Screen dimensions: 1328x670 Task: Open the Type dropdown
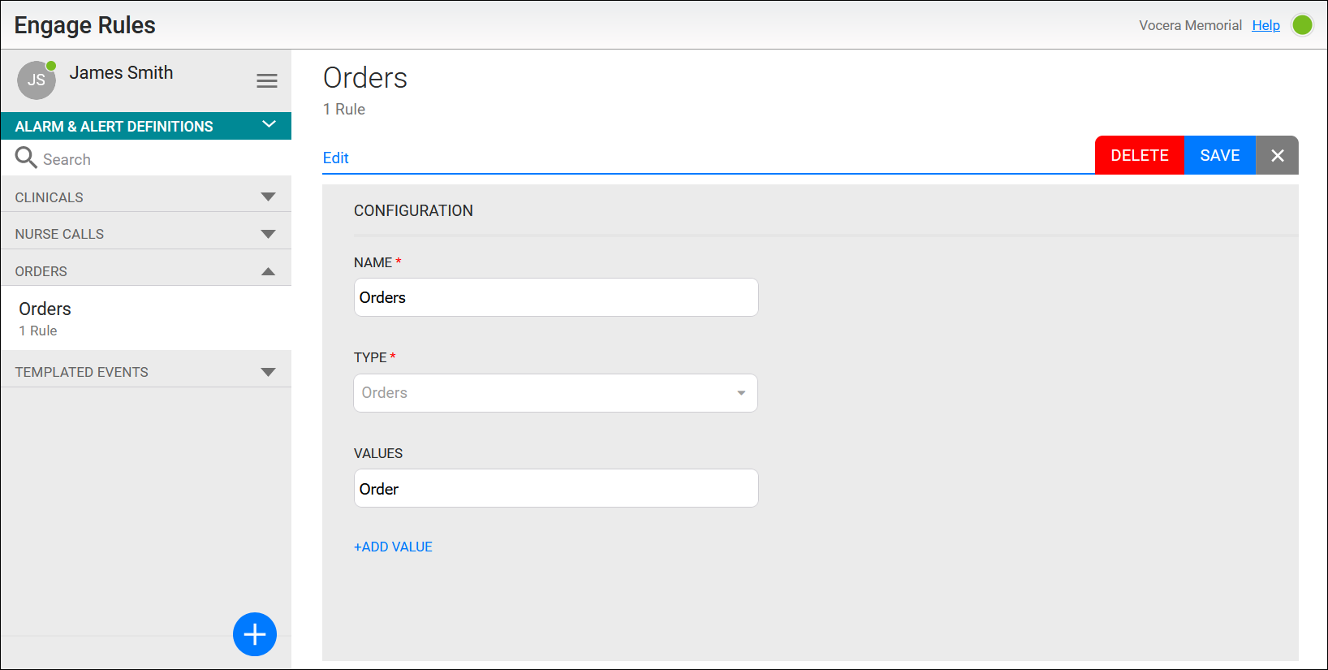(555, 393)
